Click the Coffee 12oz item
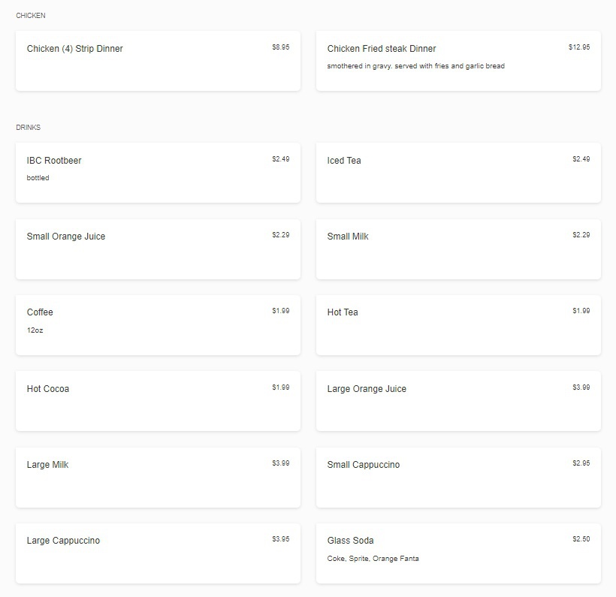Viewport: 616px width, 597px height. (158, 324)
